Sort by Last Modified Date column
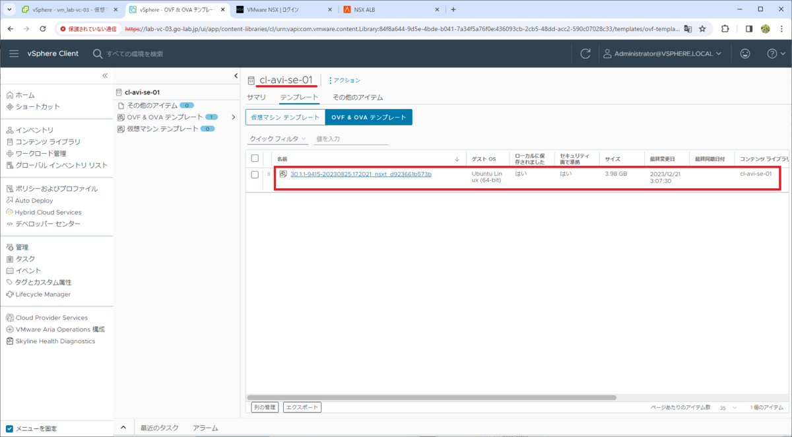The image size is (792, 437). 662,159
